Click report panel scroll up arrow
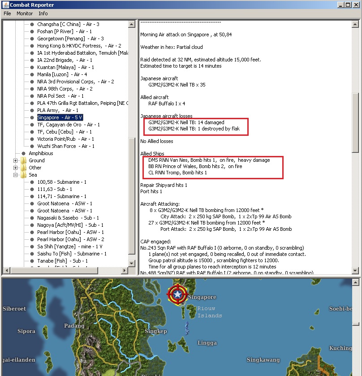 pyautogui.click(x=355, y=24)
